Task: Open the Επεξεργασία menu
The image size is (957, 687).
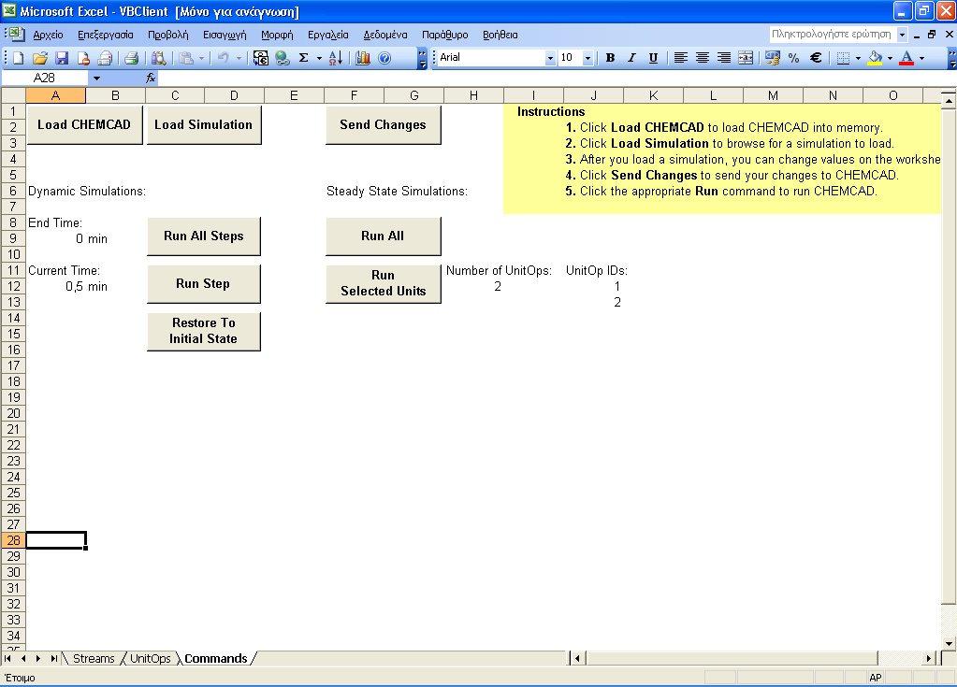Action: tap(106, 35)
